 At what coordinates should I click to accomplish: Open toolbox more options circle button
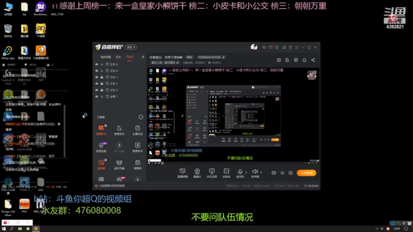[141, 117]
